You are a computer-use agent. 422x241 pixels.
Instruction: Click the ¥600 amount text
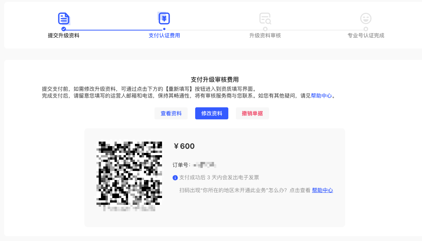click(184, 146)
